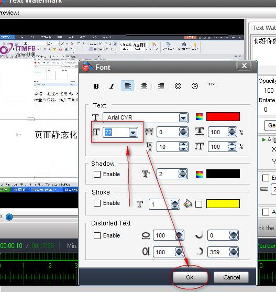
Task: Click the black shadow color swatch
Action: (223, 174)
